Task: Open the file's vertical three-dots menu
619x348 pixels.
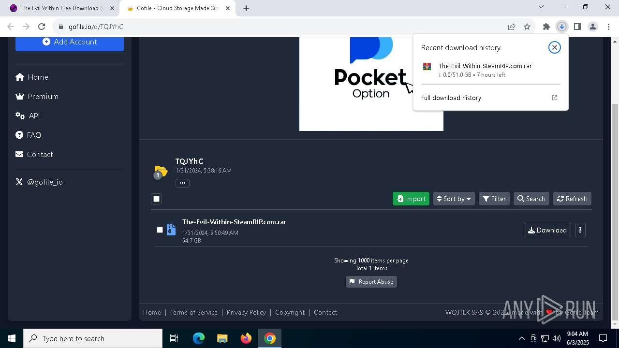Action: click(x=580, y=231)
